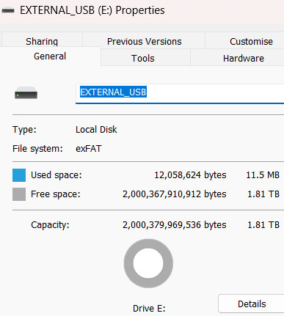
Task: Click the 2,000,379,969,536 bytes capacity value
Action: [x=175, y=225]
